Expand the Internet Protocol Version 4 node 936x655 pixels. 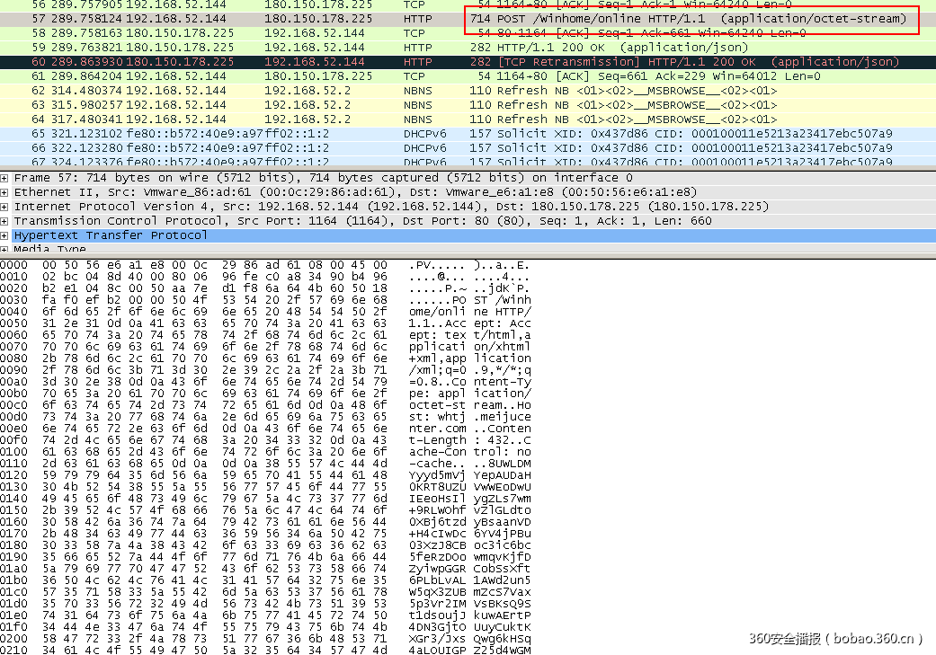click(5, 207)
